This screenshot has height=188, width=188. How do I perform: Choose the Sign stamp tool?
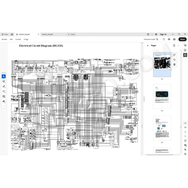[x=4, y=101]
